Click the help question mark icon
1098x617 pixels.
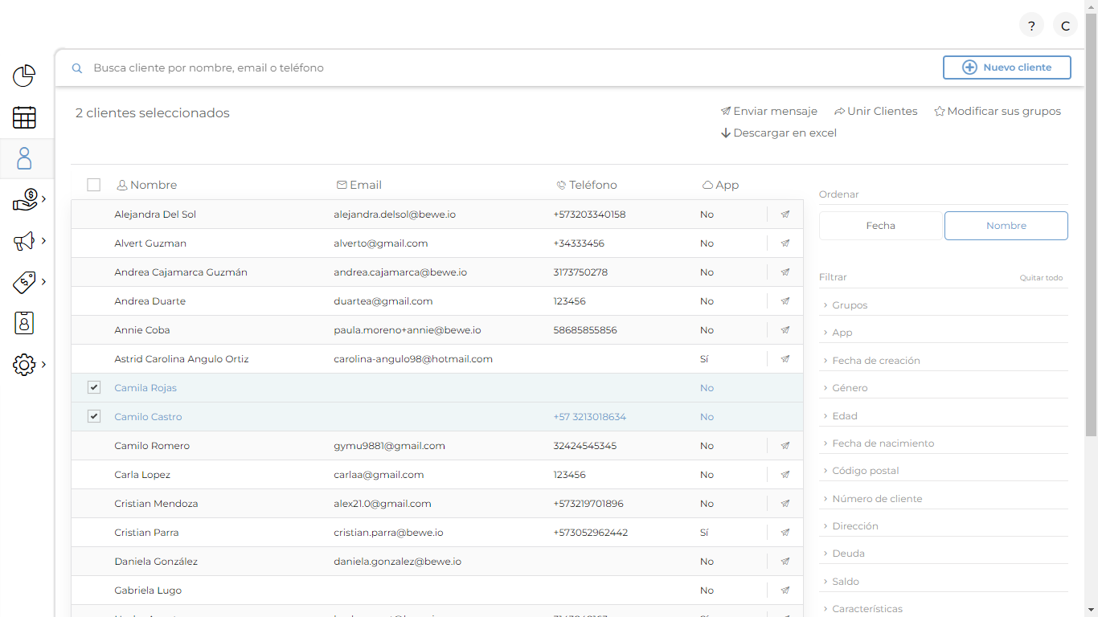point(1031,25)
